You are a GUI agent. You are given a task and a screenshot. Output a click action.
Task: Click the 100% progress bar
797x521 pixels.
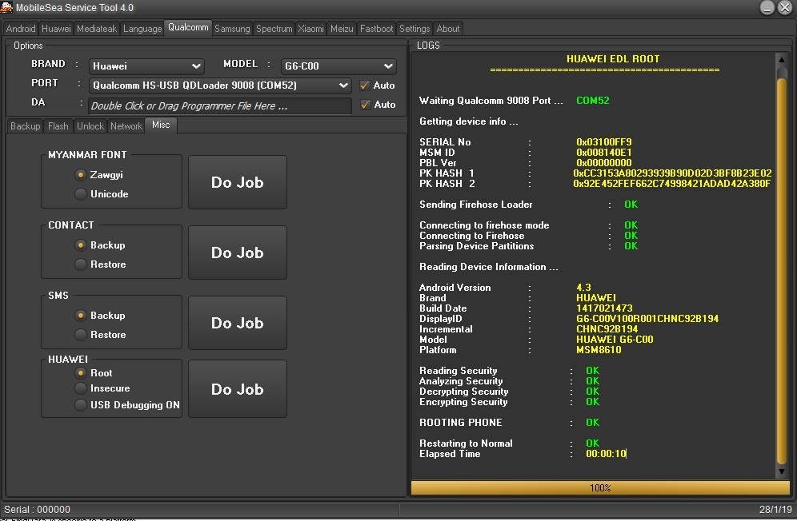600,487
